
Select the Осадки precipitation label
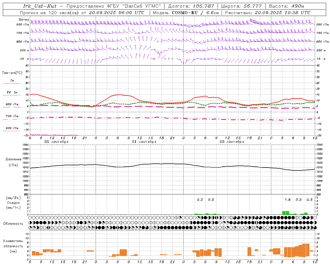(13, 203)
